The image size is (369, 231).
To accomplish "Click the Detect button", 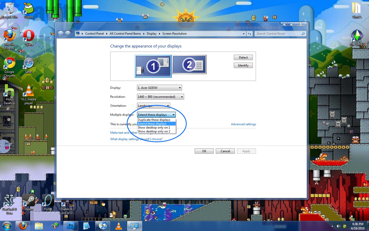I will pyautogui.click(x=243, y=57).
